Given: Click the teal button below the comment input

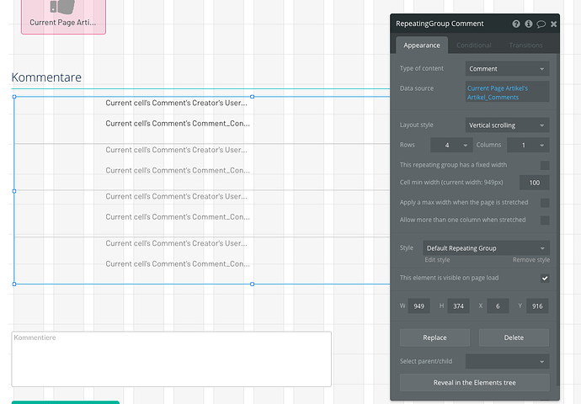Looking at the screenshot, I should pos(66,402).
